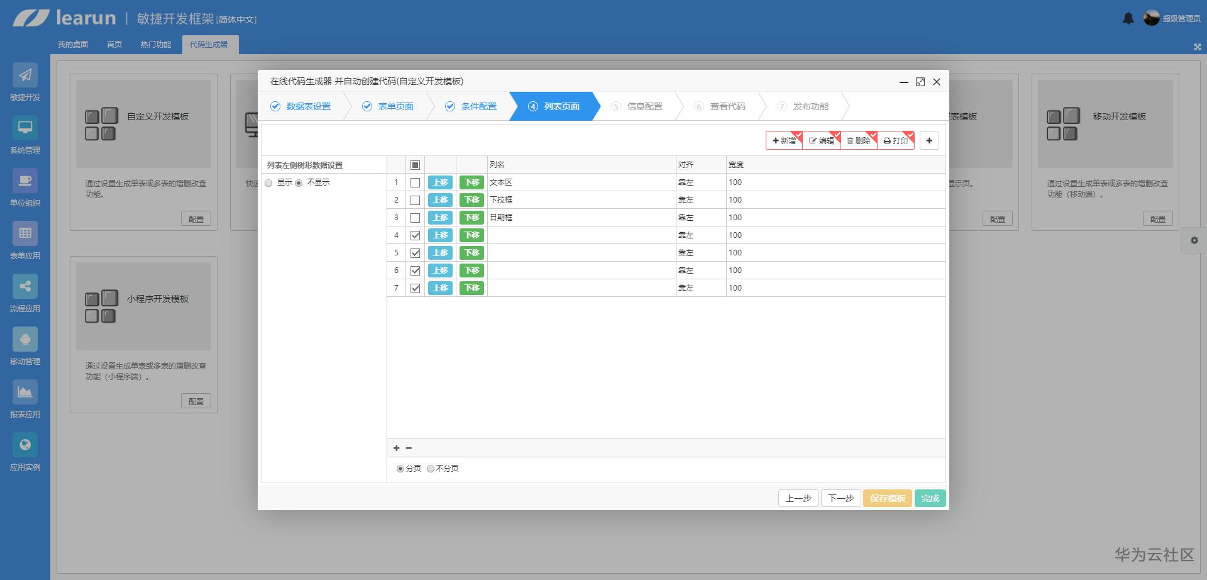Select the 不显示 radio for the left tree
Viewport: 1207px width, 580px height.
point(299,183)
